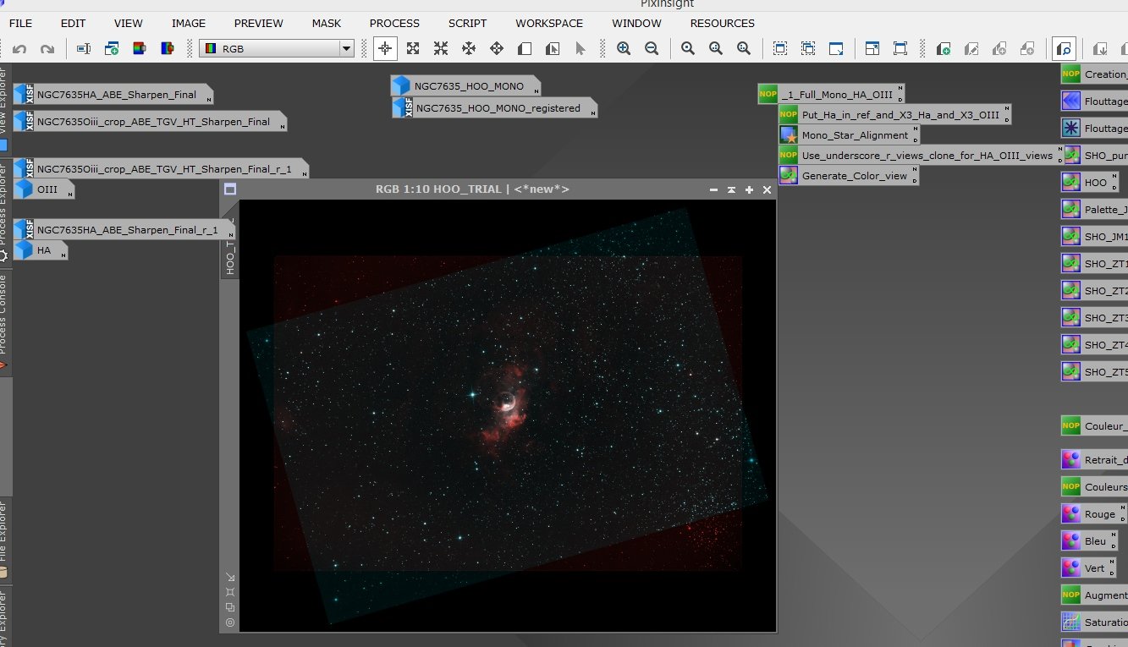This screenshot has width=1128, height=647.
Task: Select the NGC7635_HOO_MONO image icon
Action: coord(465,86)
